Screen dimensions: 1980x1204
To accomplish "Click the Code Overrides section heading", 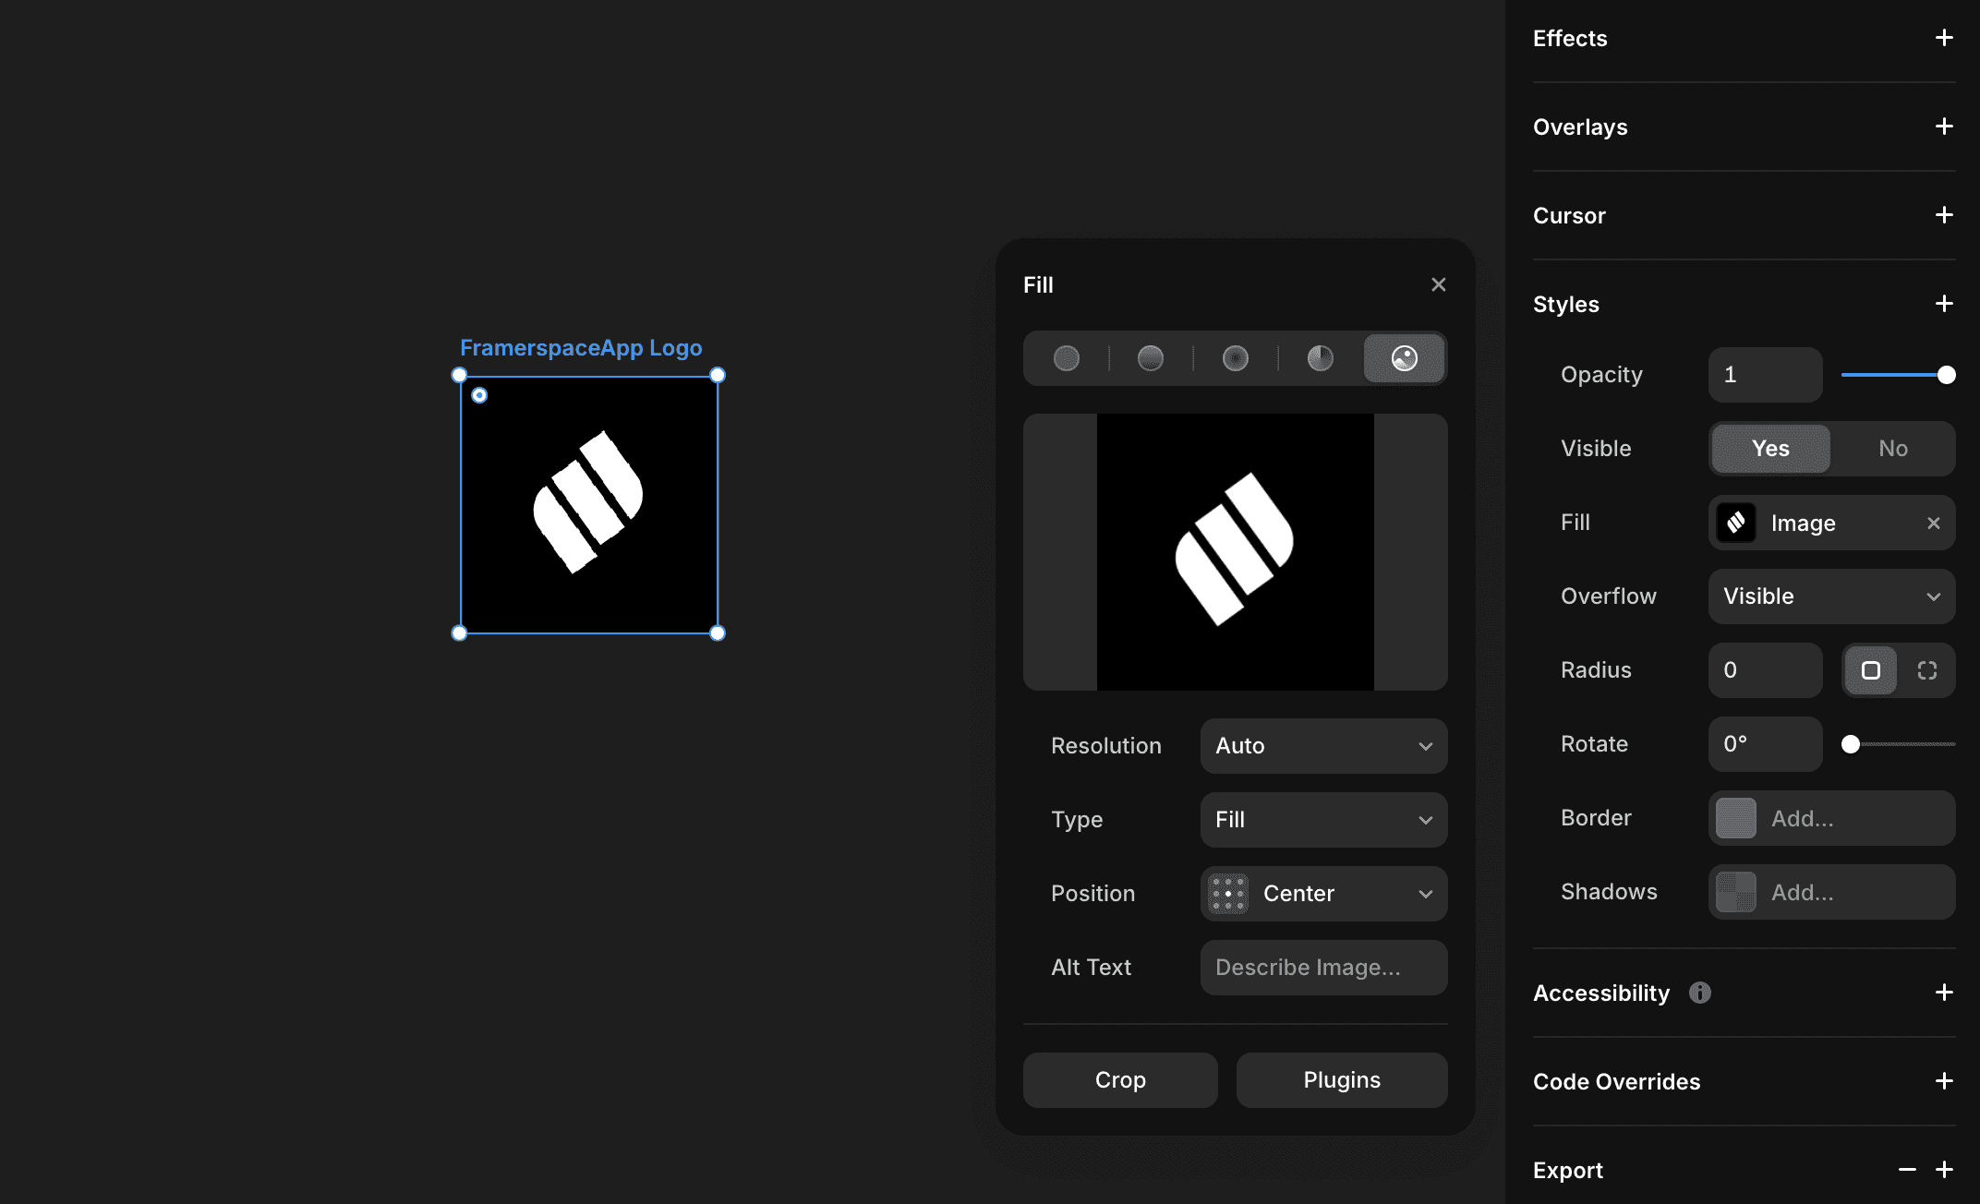I will tap(1616, 1082).
